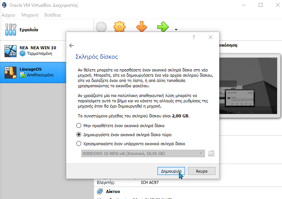Screen dimensions: 282x199
Task: Click the LineageOS machine icon
Action: tap(11, 73)
